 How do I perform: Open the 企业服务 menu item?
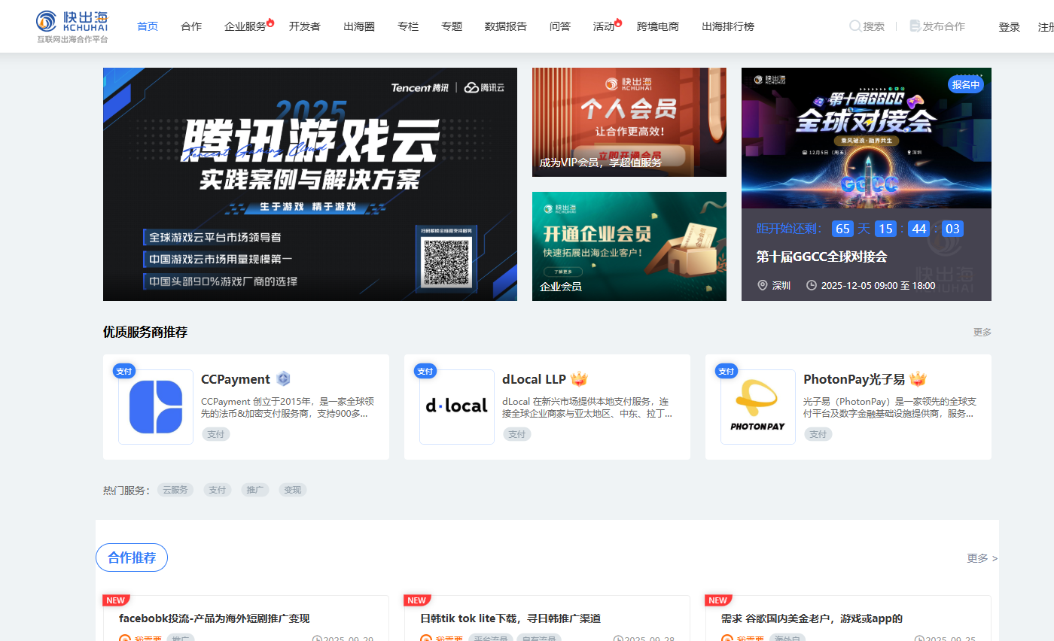(245, 26)
